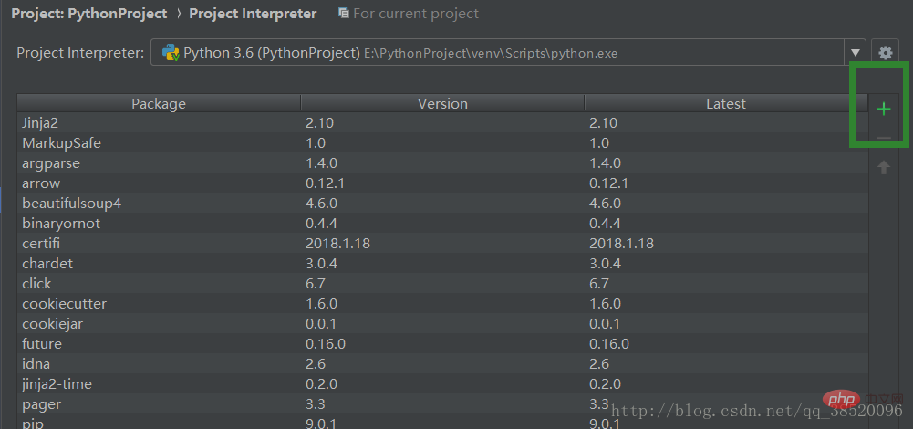Click the green plus install package icon
The image size is (913, 429).
tap(883, 110)
